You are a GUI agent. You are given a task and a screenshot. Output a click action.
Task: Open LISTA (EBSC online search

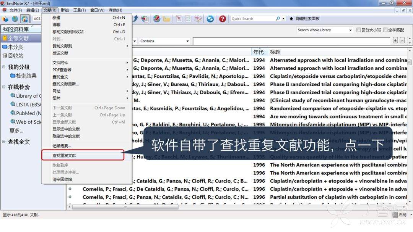pyautogui.click(x=26, y=104)
